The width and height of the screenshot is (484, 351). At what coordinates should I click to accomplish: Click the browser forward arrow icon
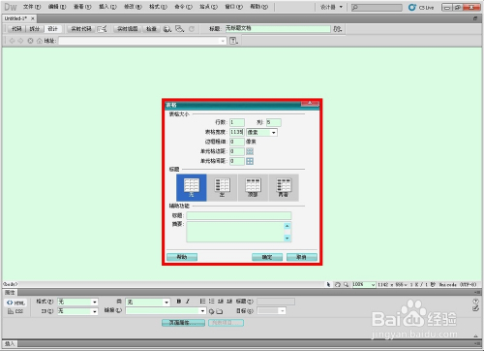(20, 41)
